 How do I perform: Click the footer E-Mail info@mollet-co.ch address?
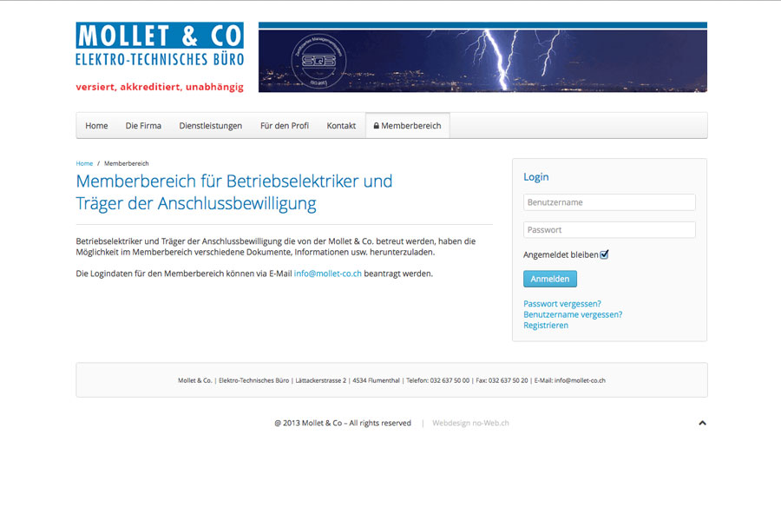coord(580,380)
